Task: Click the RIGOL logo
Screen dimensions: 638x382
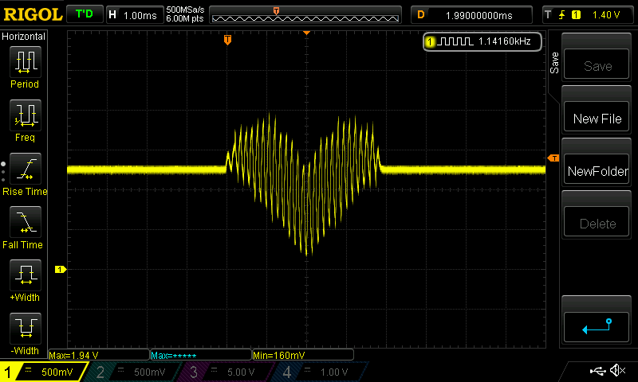Action: (33, 14)
